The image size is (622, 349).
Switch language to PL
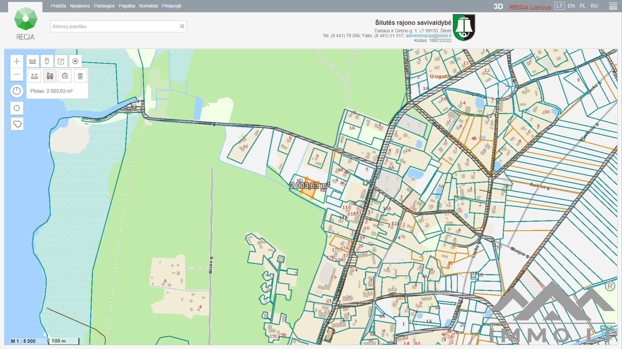(583, 6)
